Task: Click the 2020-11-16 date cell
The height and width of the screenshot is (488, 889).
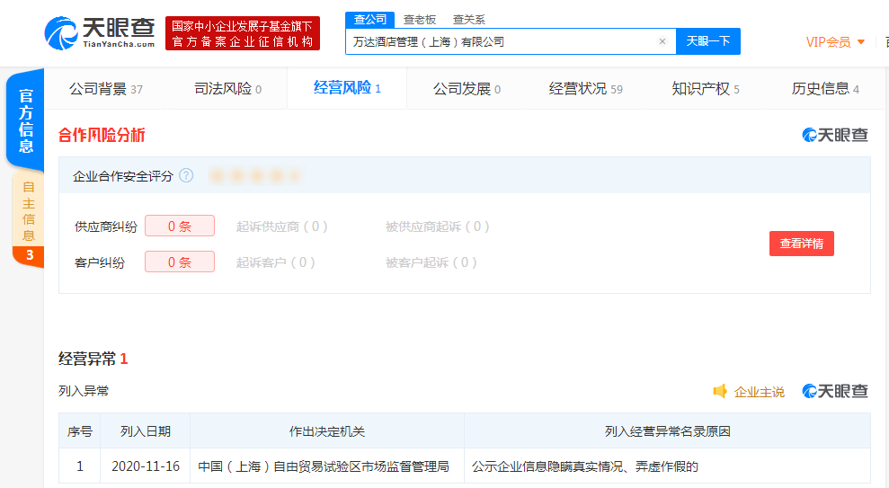Action: tap(146, 466)
